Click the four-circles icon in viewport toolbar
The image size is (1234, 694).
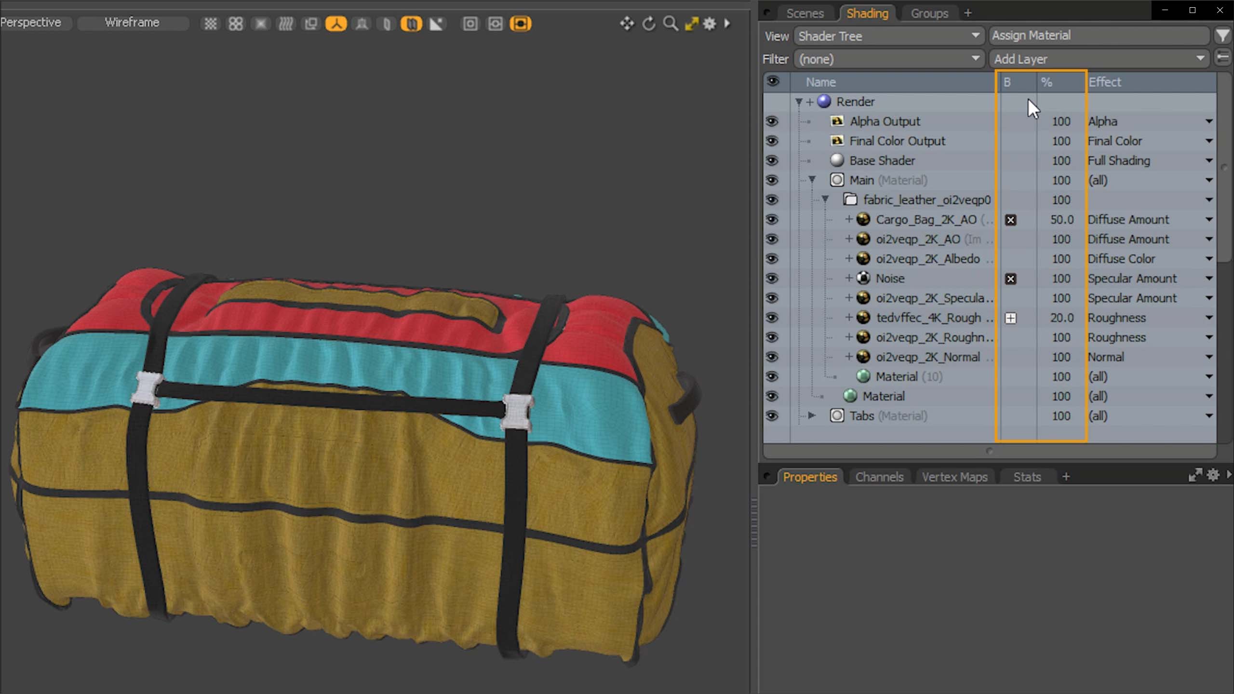(235, 24)
